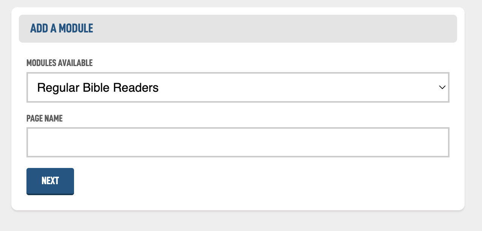Click the Add a Module heading

tap(62, 28)
